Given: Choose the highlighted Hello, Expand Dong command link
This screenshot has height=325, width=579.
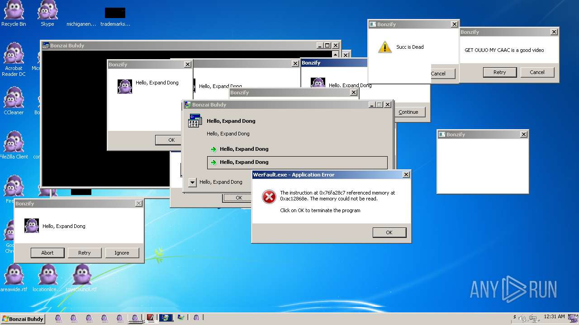Looking at the screenshot, I should point(297,162).
